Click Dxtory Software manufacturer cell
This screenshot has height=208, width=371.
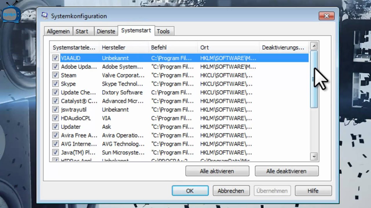122,92
